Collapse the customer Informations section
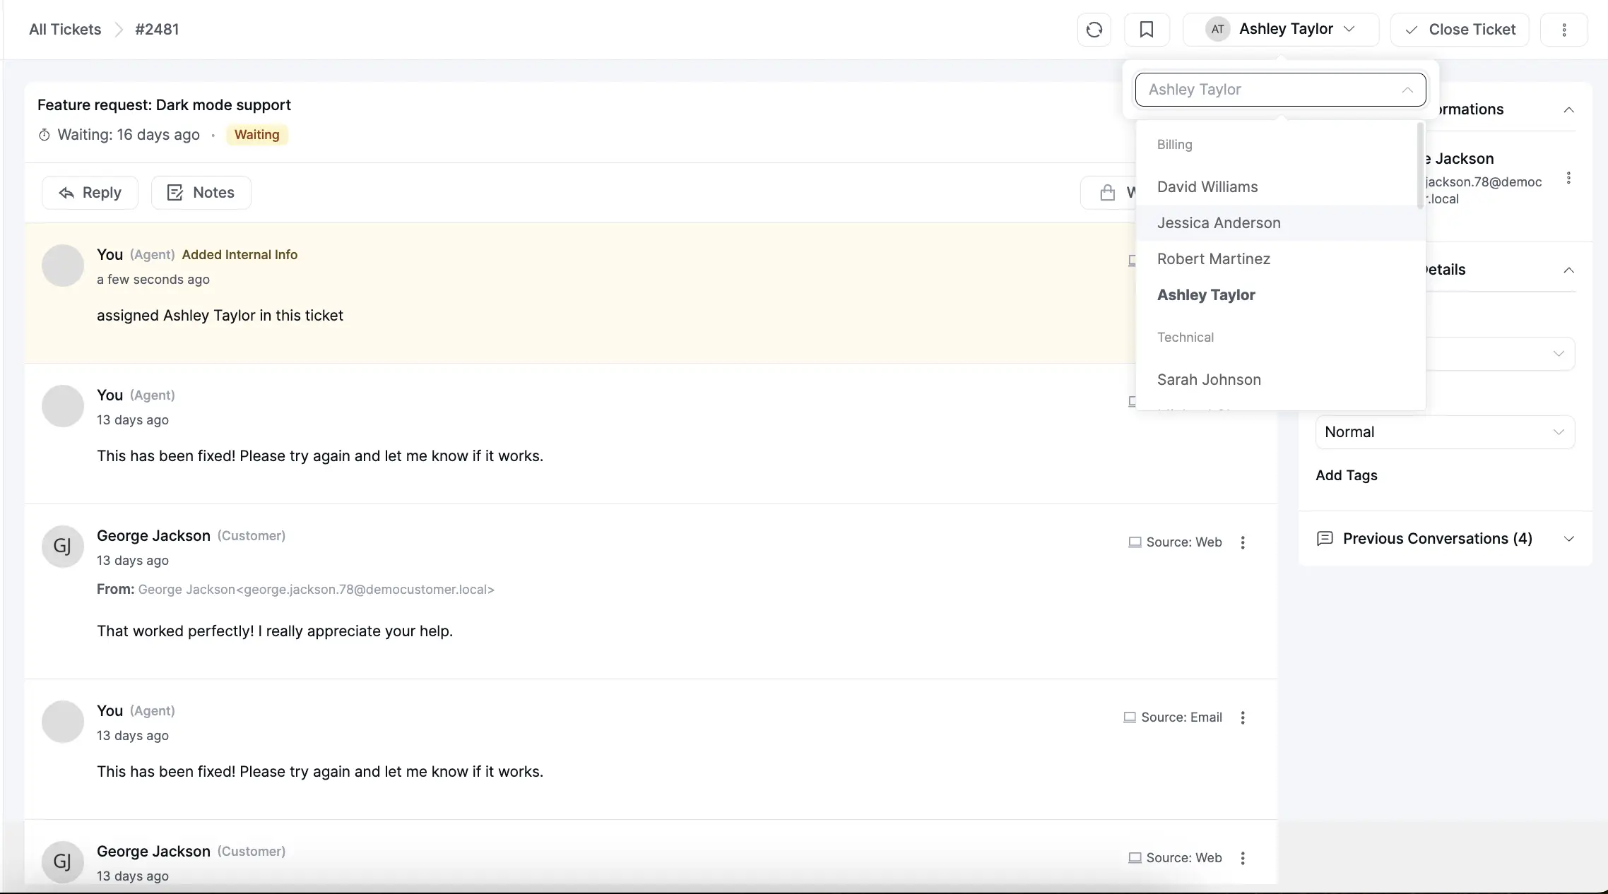 tap(1568, 109)
